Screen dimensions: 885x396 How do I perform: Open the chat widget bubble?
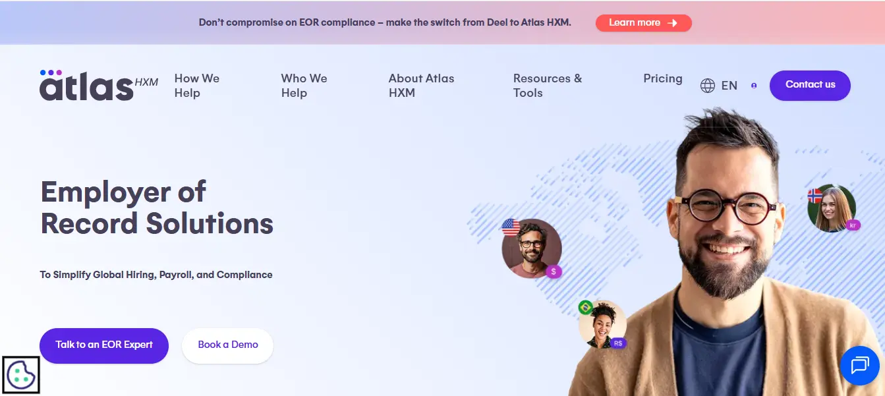pos(859,366)
